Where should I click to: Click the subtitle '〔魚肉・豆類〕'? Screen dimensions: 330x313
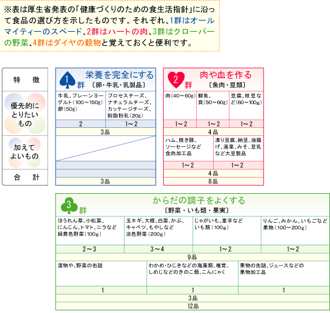(x=228, y=85)
